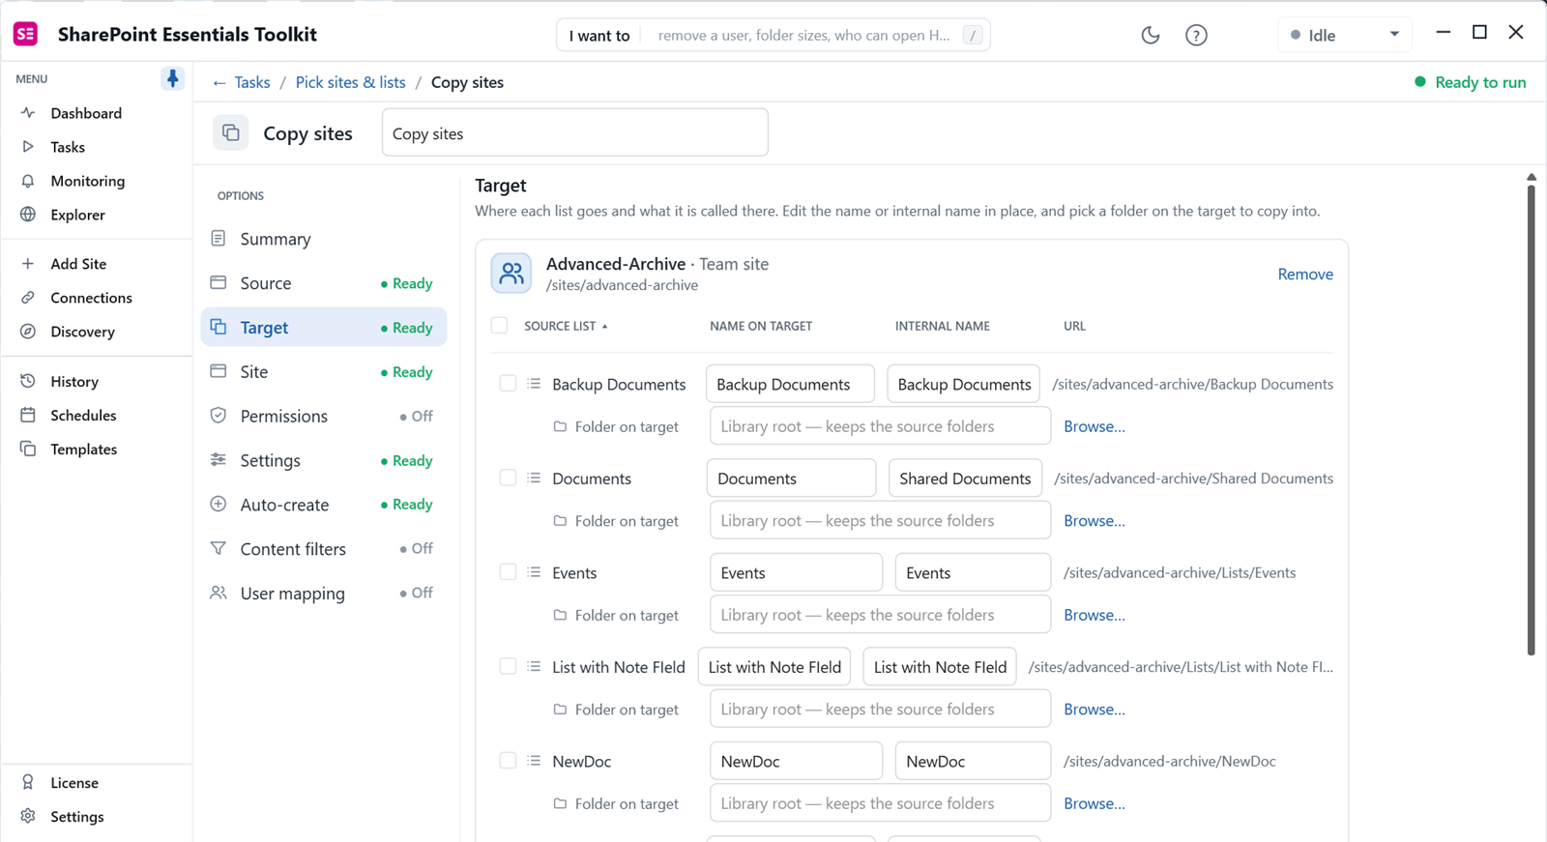Viewport: 1547px width, 842px height.
Task: Open the Monitoring menu item
Action: (x=87, y=181)
